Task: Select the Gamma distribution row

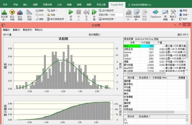Action: tap(155, 52)
